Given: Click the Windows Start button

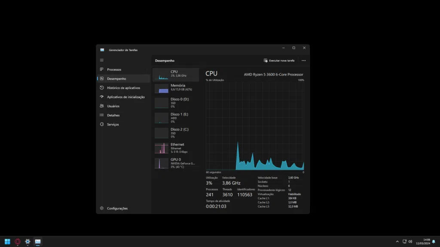Looking at the screenshot, I should click(x=7, y=242).
